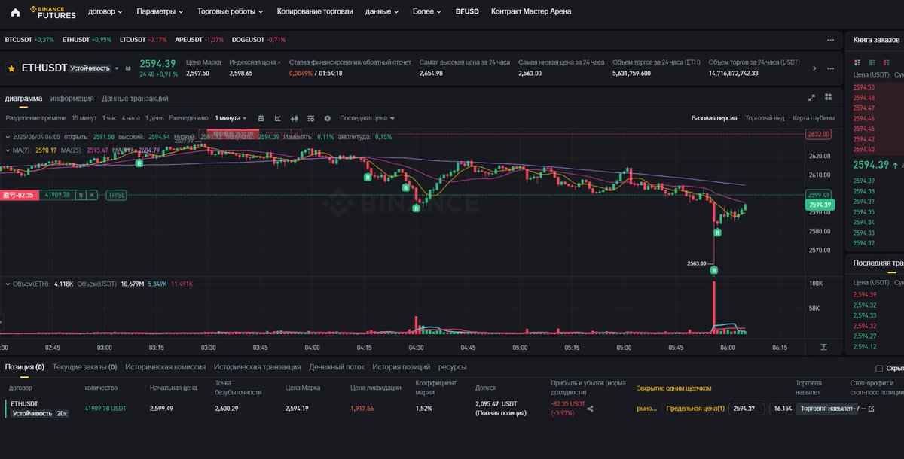Open the «данные» menu dropdown
Image resolution: width=904 pixels, height=459 pixels.
382,11
